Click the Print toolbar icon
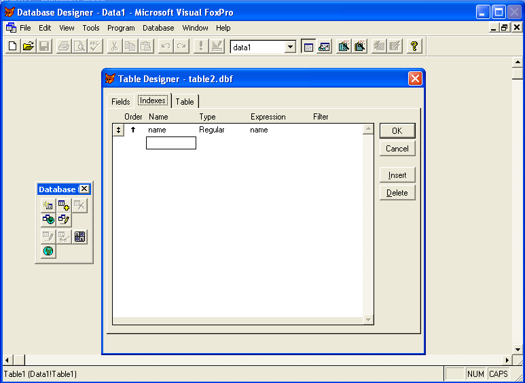Screen dimensions: 525x383 coord(64,46)
